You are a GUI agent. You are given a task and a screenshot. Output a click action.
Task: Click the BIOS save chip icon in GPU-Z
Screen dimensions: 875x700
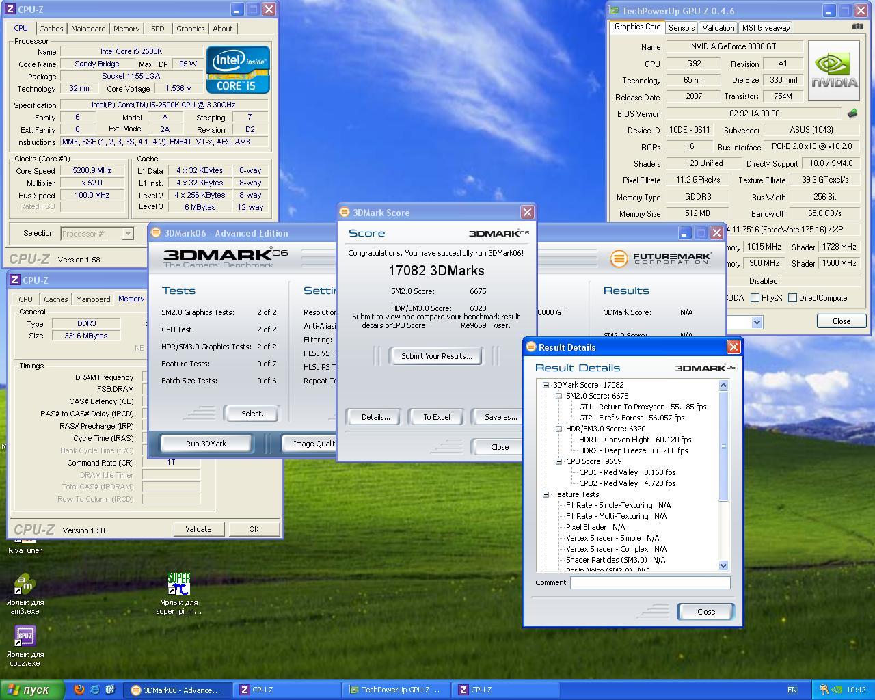coord(852,113)
